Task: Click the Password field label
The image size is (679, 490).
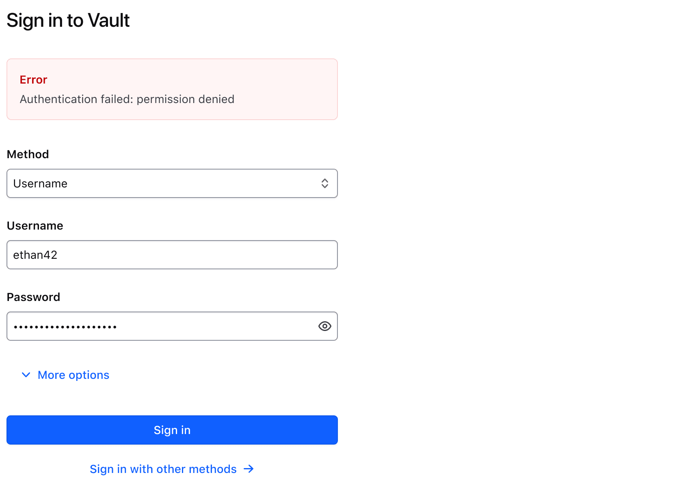Action: coord(33,297)
